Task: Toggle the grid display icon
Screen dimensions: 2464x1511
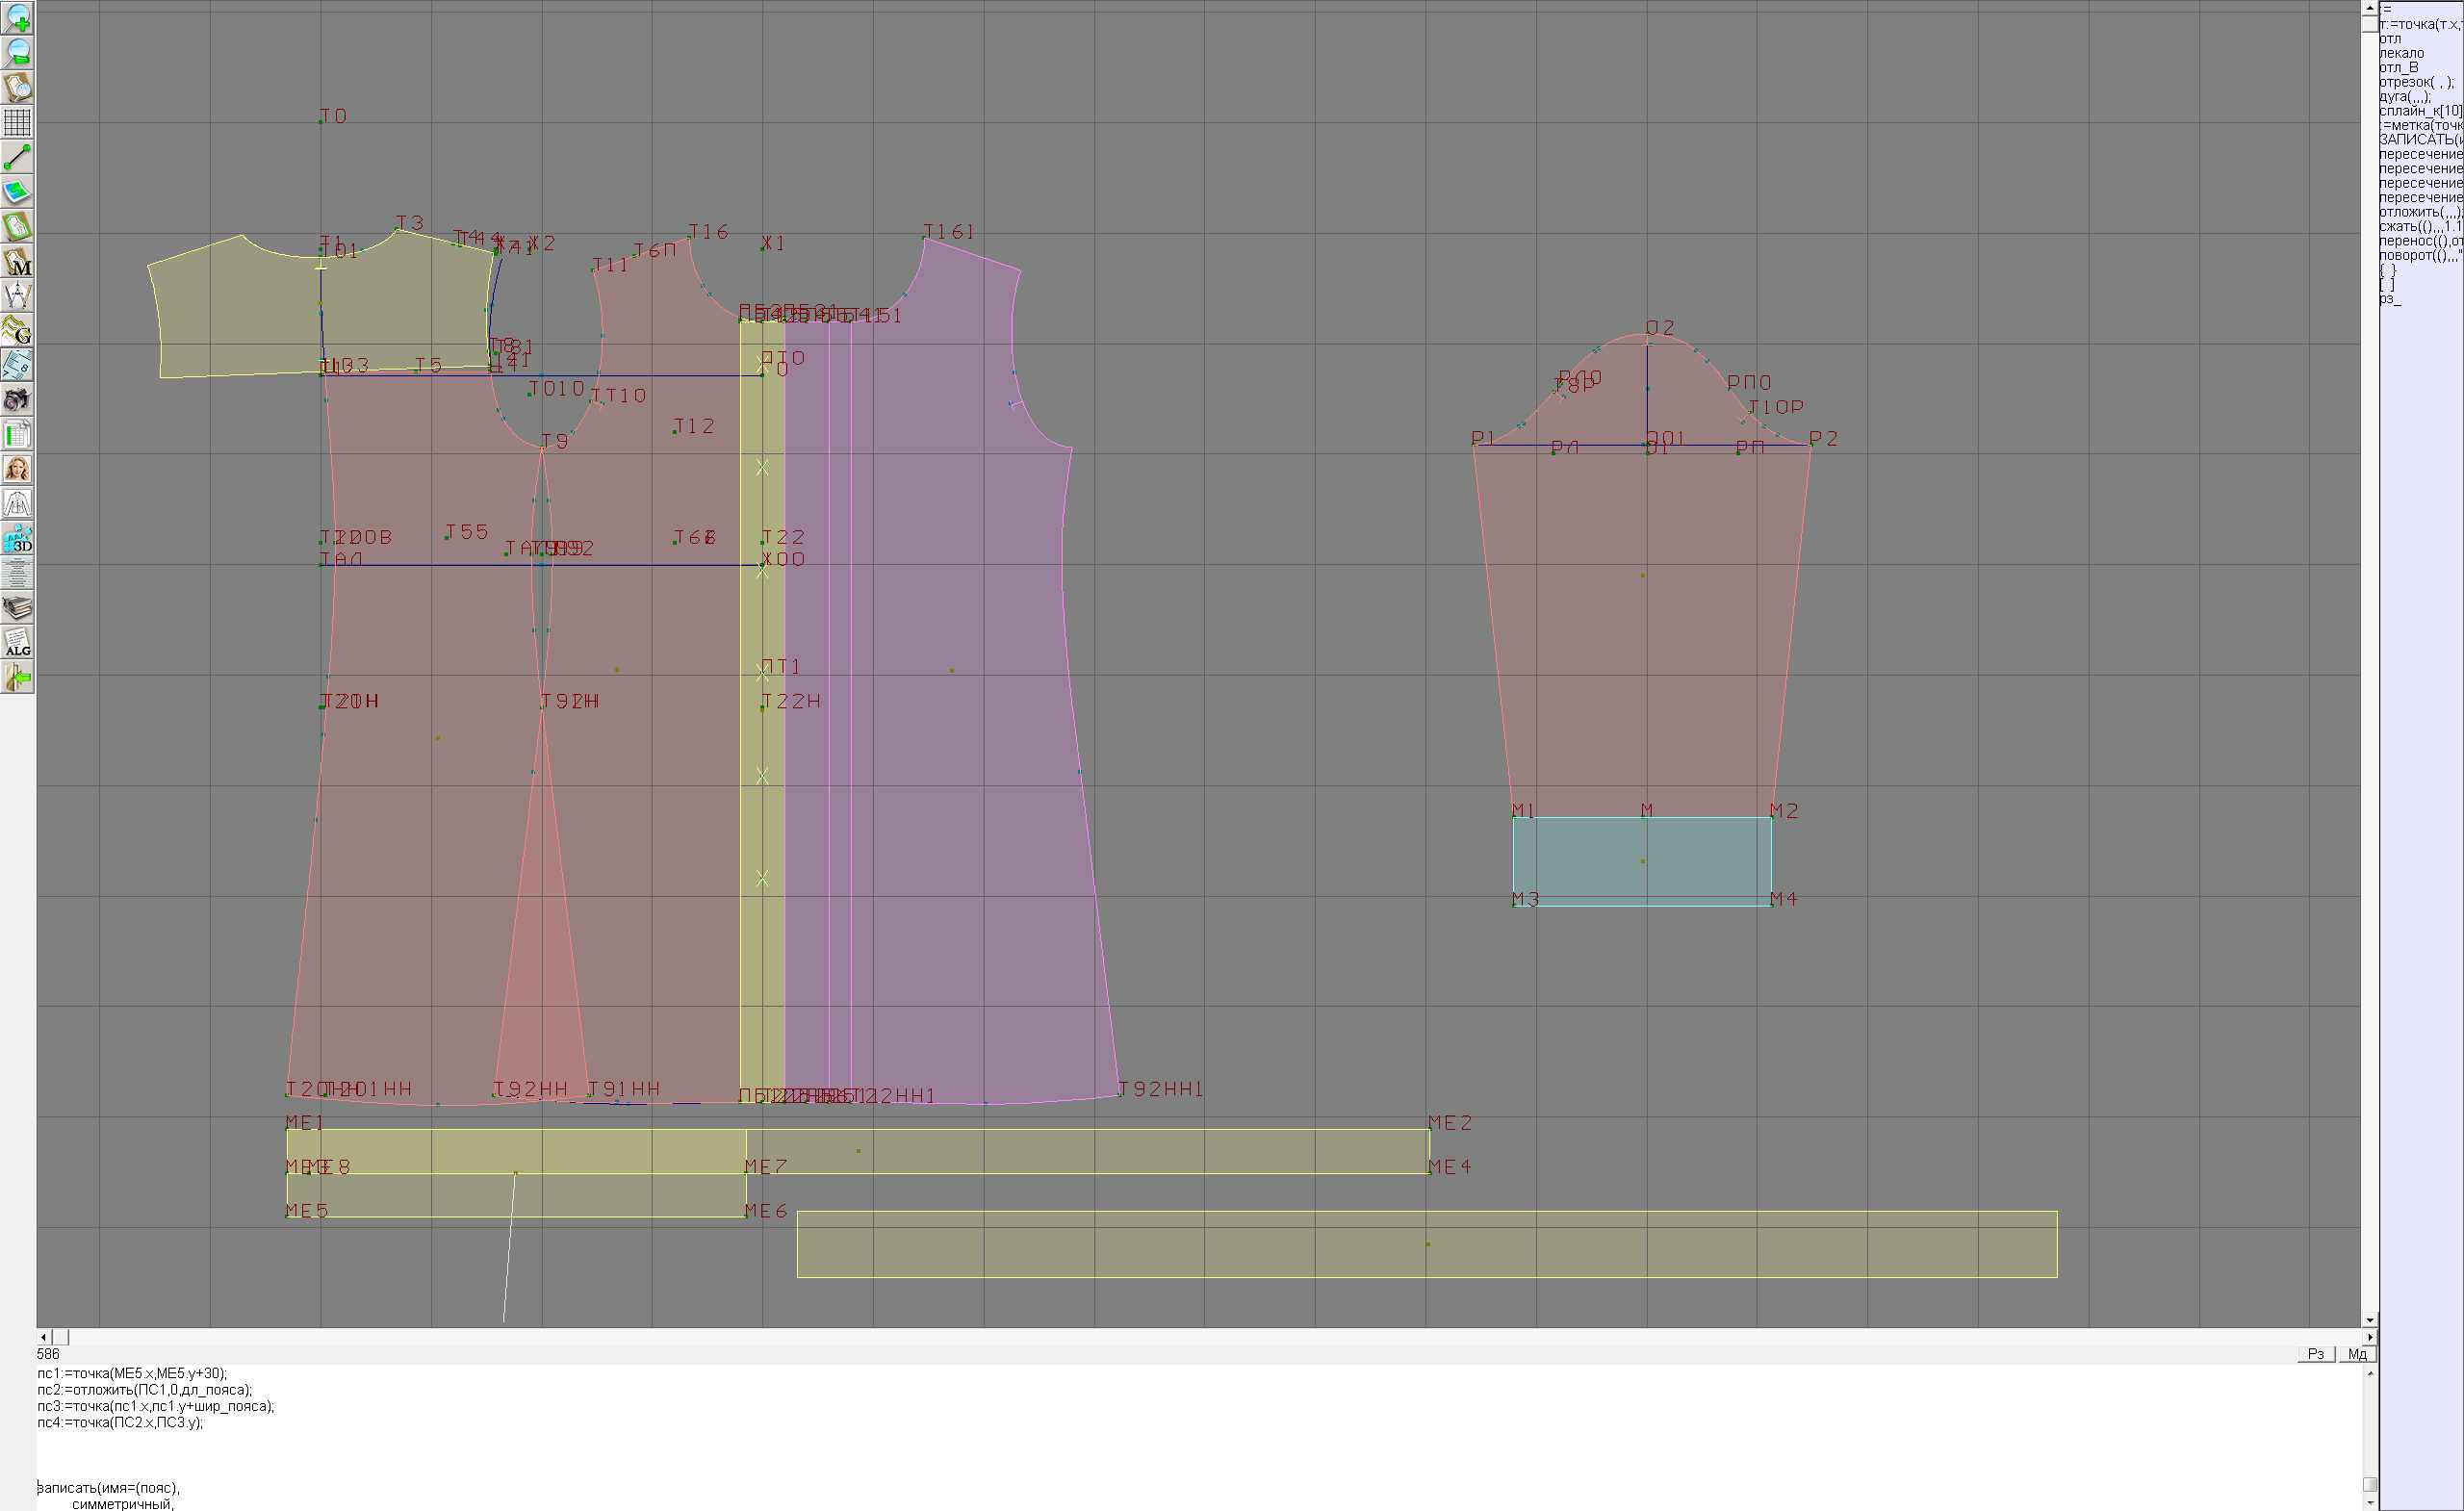Action: [17, 122]
